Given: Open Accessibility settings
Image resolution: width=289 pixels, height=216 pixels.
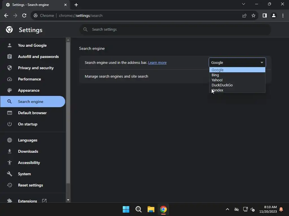Looking at the screenshot, I should coord(33,163).
